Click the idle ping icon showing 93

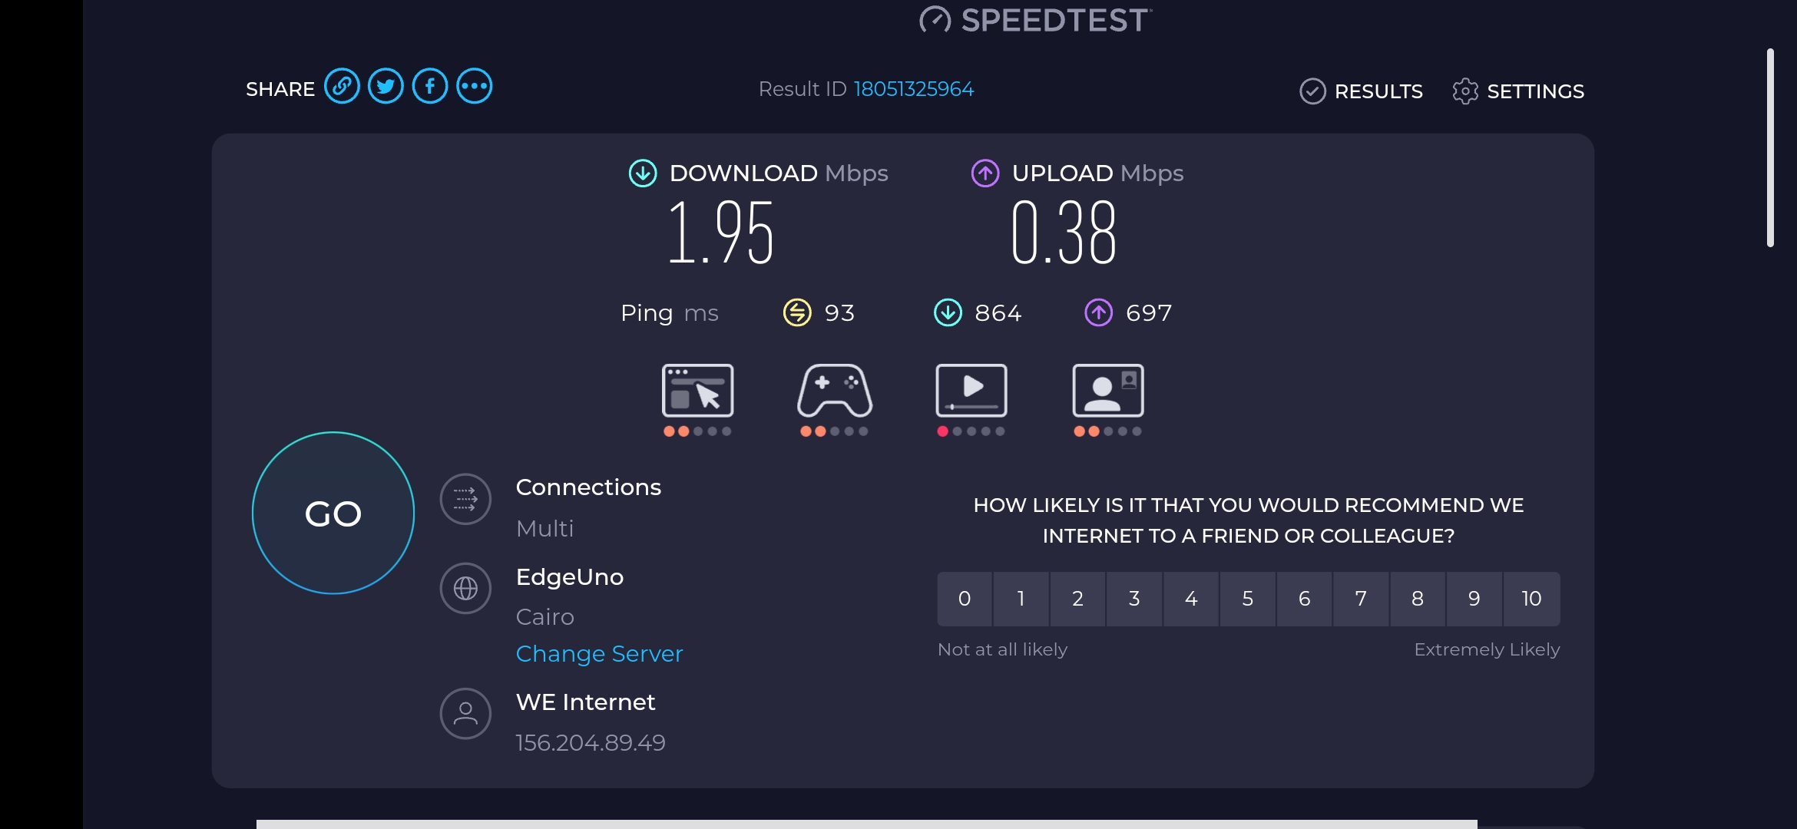pyautogui.click(x=797, y=312)
